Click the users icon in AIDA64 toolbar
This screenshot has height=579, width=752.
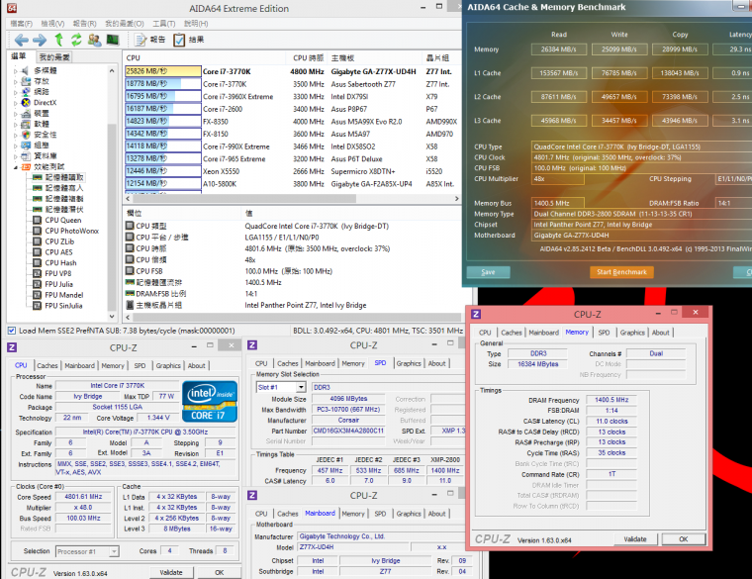coord(94,40)
